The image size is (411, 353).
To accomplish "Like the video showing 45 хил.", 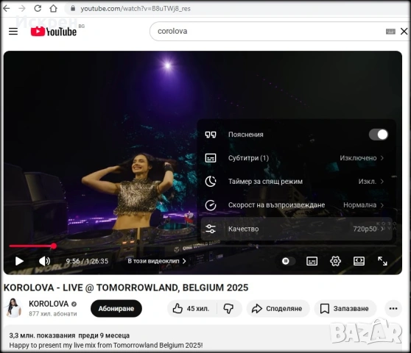I will tap(192, 309).
